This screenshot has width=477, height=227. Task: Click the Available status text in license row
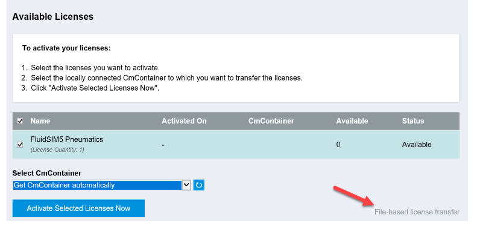(x=417, y=145)
